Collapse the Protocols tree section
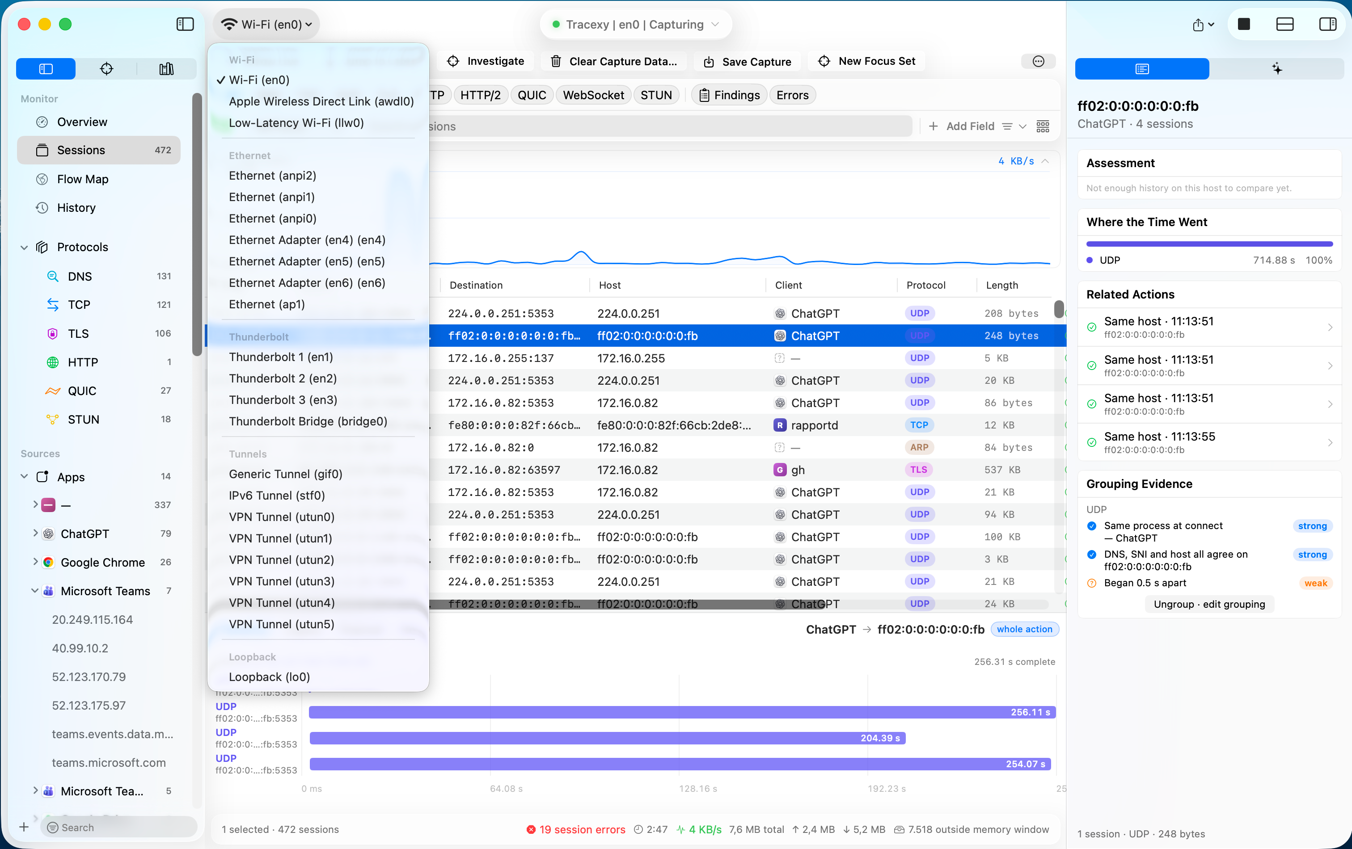This screenshot has height=849, width=1352. click(x=24, y=247)
